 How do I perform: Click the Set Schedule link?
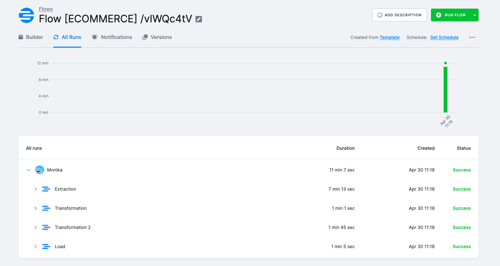[x=444, y=37]
